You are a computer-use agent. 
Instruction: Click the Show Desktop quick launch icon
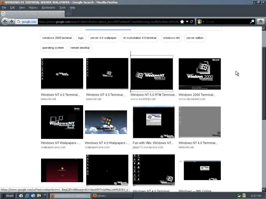(x=21, y=196)
